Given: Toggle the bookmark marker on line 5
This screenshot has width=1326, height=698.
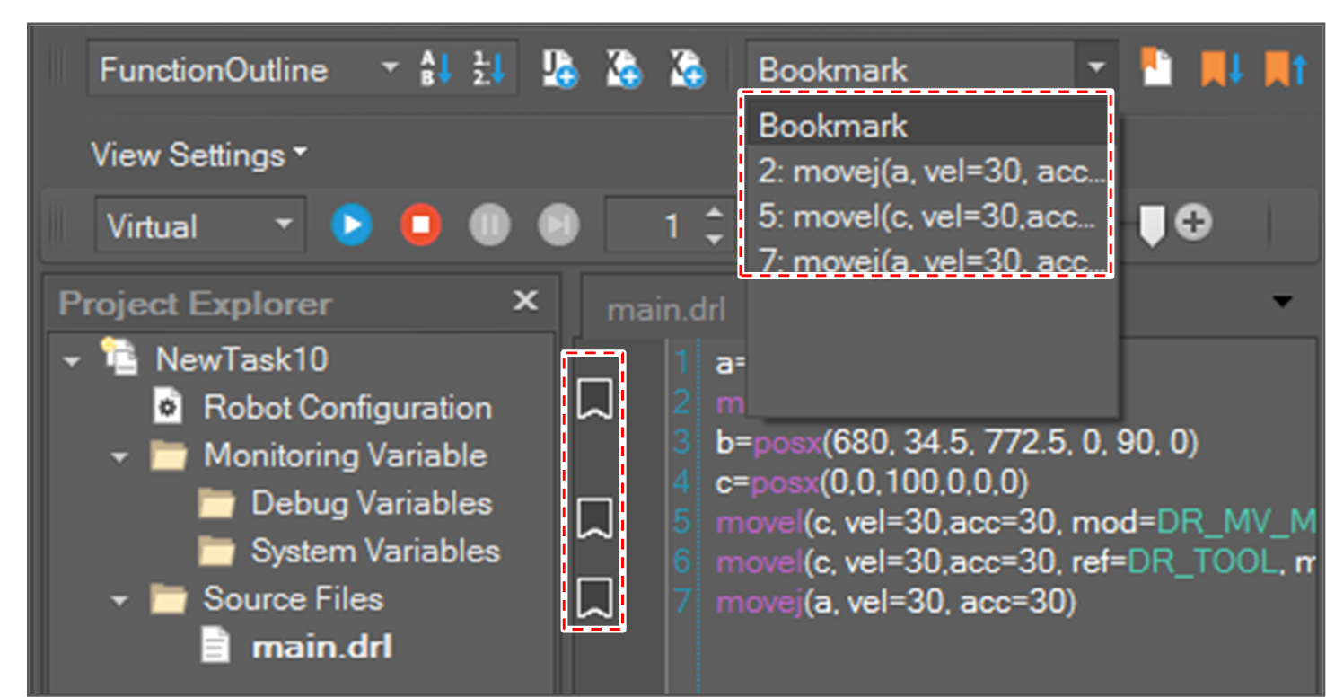Looking at the screenshot, I should (x=594, y=519).
